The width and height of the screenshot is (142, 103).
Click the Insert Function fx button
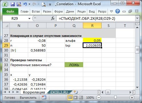pyautogui.click(x=53, y=18)
